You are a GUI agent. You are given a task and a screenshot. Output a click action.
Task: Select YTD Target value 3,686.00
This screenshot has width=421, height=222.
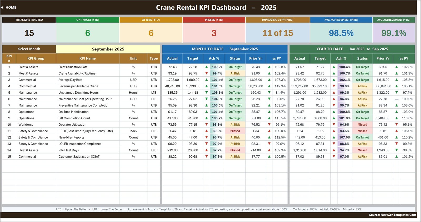click(320, 118)
